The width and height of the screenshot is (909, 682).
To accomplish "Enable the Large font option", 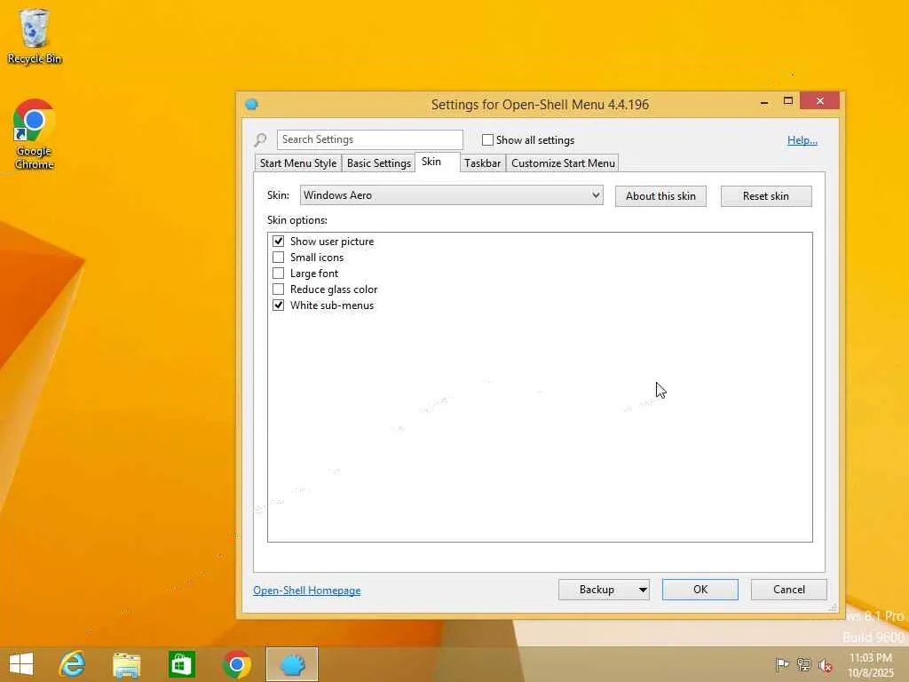I will point(278,274).
